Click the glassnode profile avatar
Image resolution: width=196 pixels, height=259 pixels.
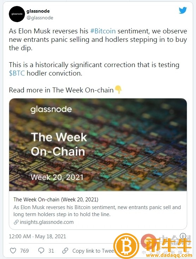pyautogui.click(x=17, y=14)
